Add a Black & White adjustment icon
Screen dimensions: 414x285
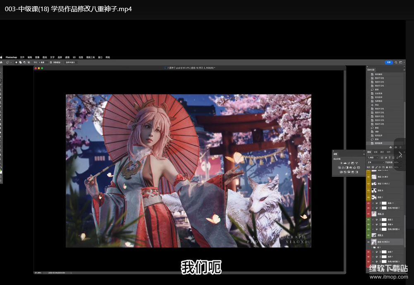point(347,168)
